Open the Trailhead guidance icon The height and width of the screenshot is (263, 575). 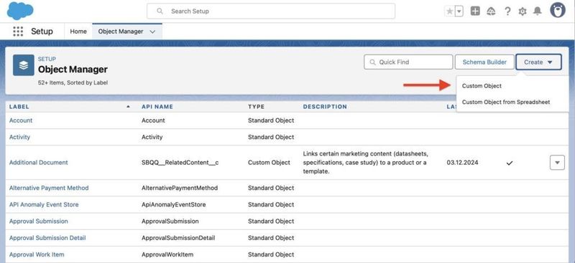pos(491,11)
